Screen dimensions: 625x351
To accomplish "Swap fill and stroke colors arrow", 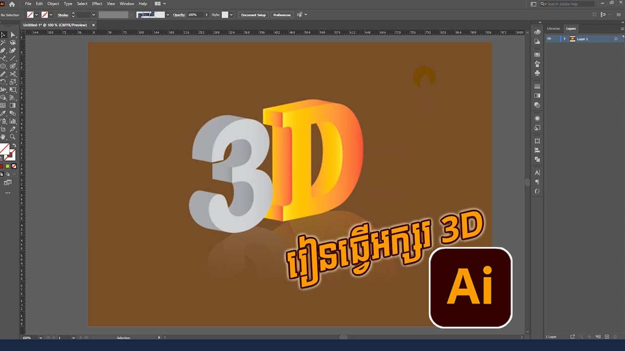I will (14, 146).
